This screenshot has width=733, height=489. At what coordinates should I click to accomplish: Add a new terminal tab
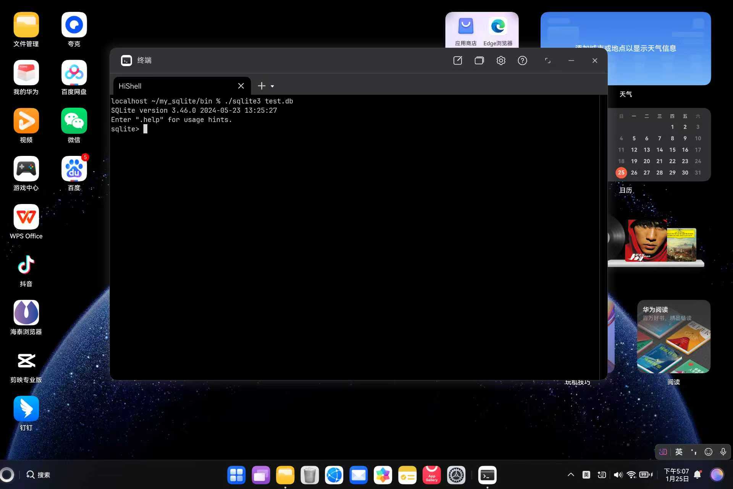[262, 86]
